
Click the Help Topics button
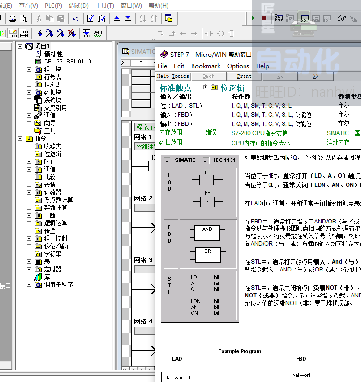click(173, 76)
